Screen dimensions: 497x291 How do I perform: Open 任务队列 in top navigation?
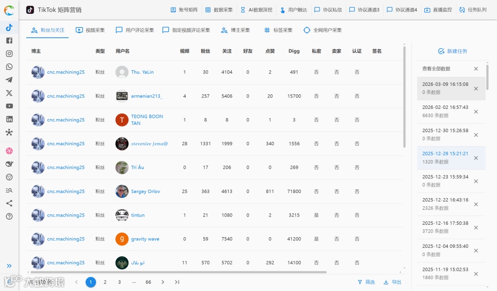coord(473,10)
